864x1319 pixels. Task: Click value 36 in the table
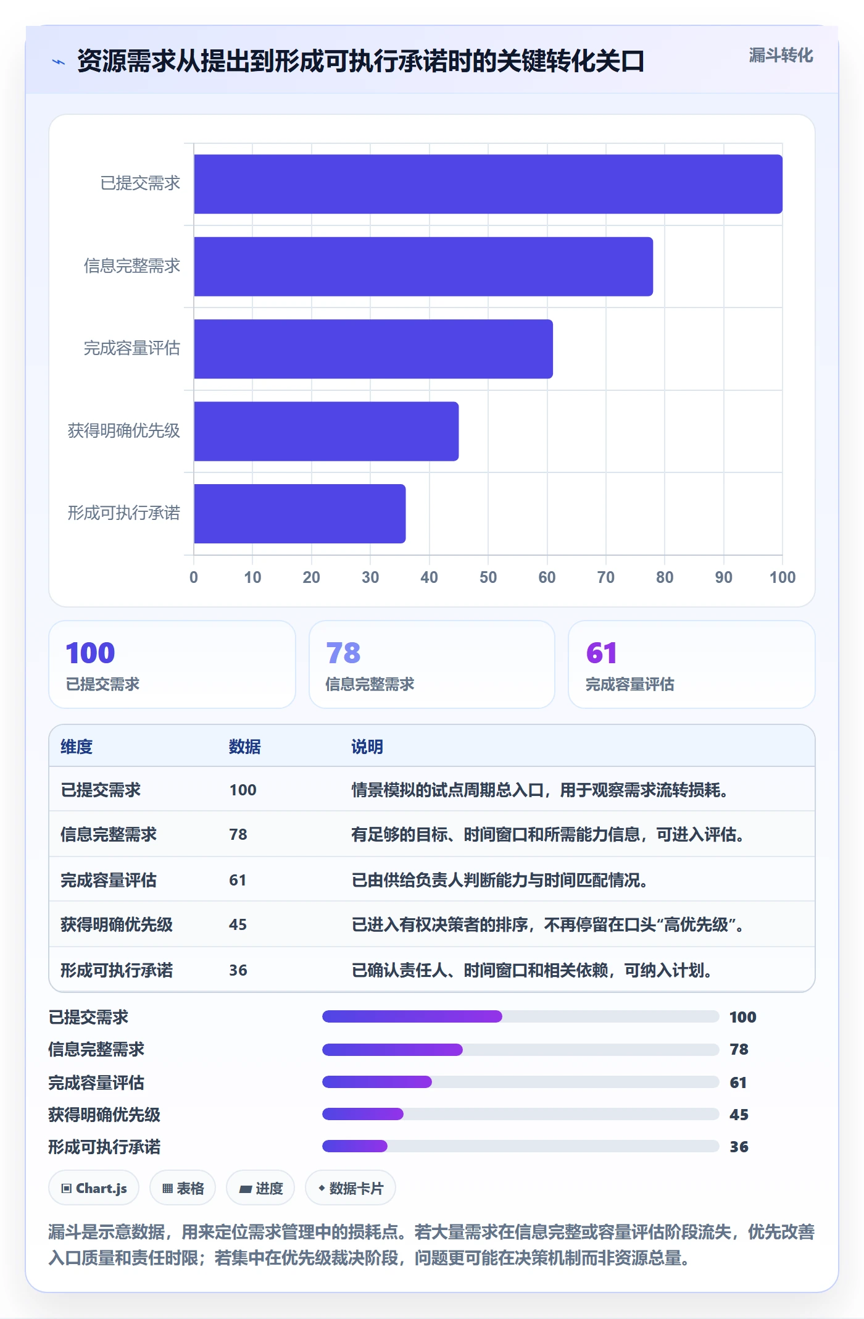point(238,970)
